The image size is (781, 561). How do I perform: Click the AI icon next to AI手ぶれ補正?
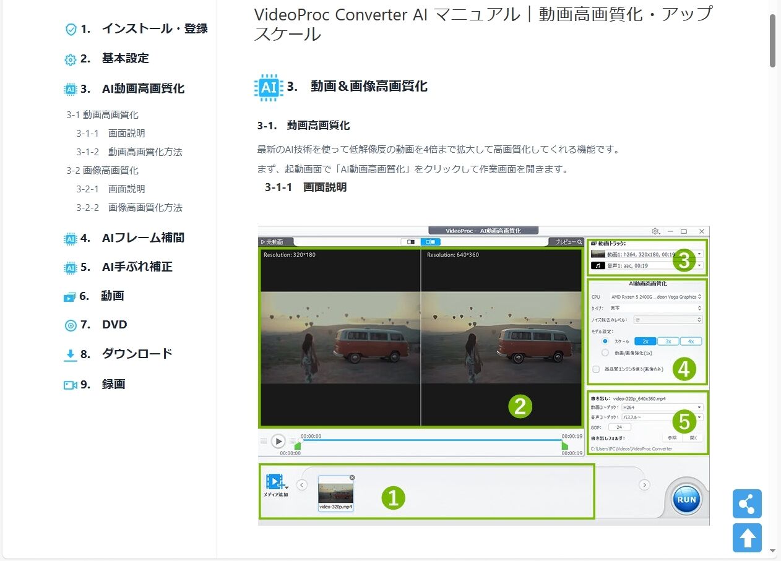coord(71,268)
